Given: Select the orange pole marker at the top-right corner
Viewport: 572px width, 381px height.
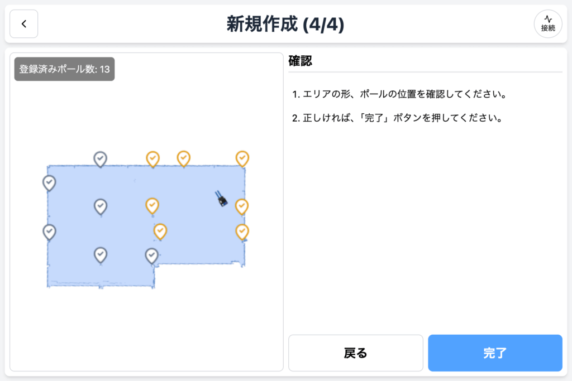Looking at the screenshot, I should pyautogui.click(x=242, y=158).
